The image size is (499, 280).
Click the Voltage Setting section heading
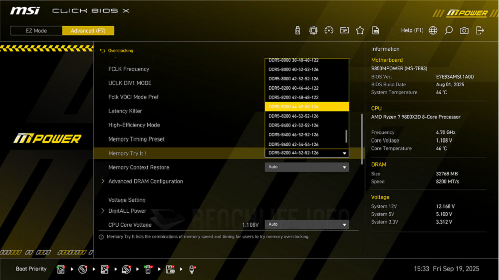[127, 200]
